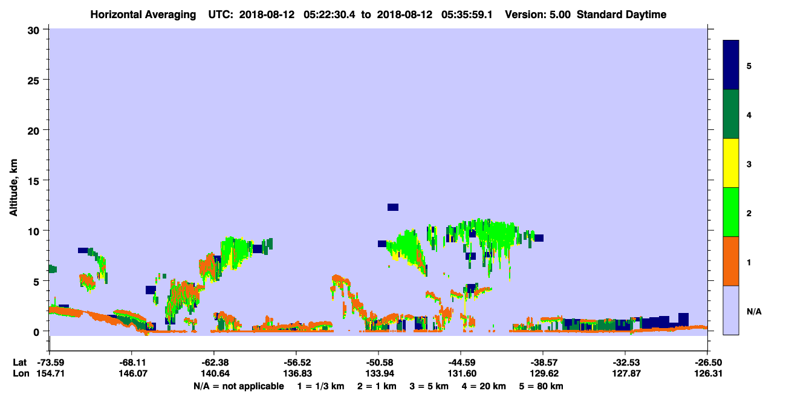Click legend text '2 = 1 km'

377,386
